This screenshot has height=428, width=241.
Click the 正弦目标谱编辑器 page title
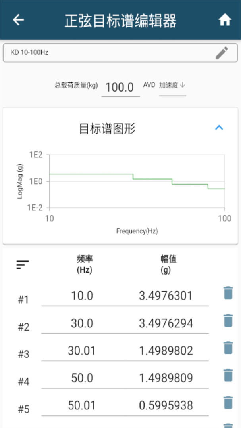pos(120,21)
